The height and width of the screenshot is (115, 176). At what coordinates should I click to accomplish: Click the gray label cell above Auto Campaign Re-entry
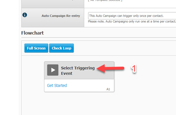tap(53, 4)
